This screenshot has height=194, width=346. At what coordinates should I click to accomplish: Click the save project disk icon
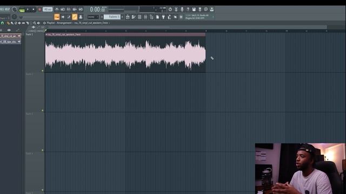pyautogui.click(x=194, y=9)
